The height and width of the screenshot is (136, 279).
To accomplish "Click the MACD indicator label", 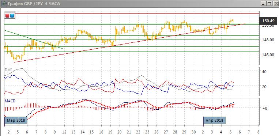I will point(10,101).
